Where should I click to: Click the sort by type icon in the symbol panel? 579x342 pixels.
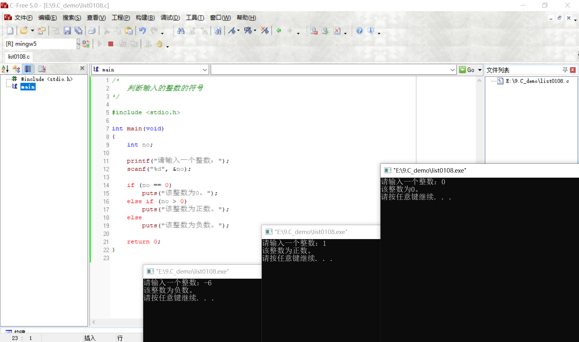pos(16,69)
